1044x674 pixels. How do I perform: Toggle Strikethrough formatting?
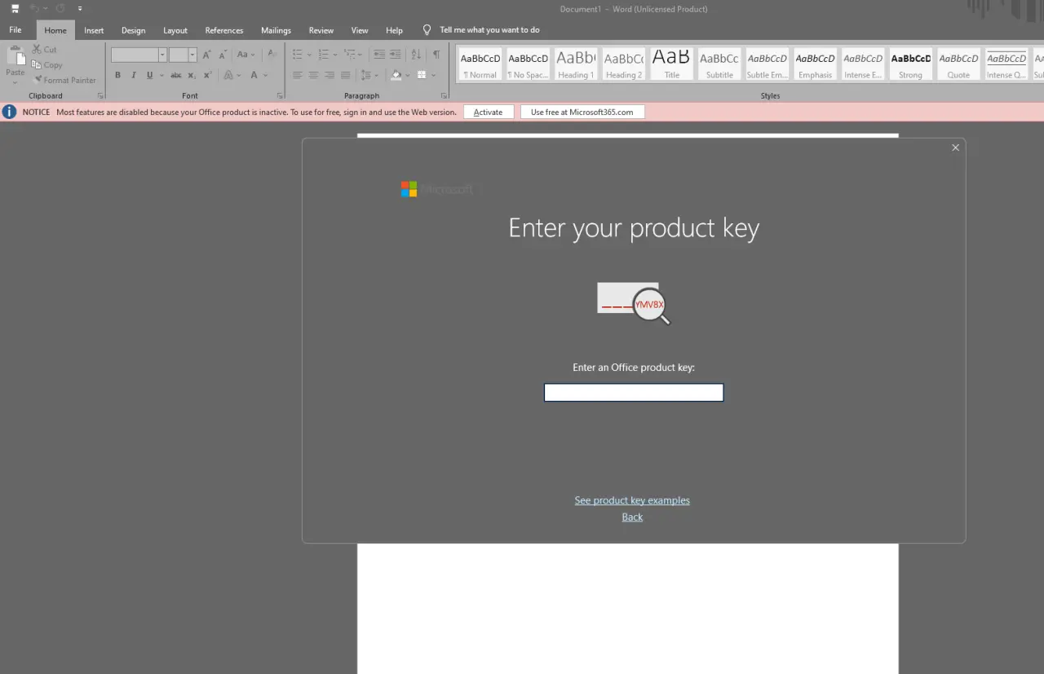pyautogui.click(x=176, y=75)
